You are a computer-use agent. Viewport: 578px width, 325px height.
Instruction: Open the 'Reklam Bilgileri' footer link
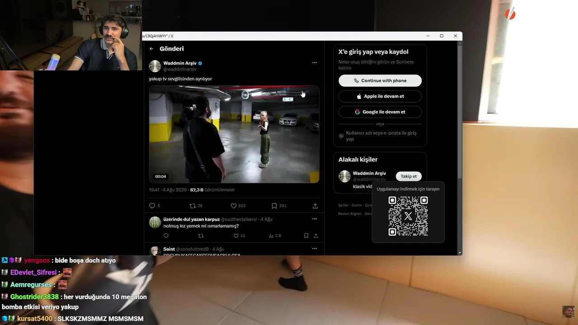350,214
